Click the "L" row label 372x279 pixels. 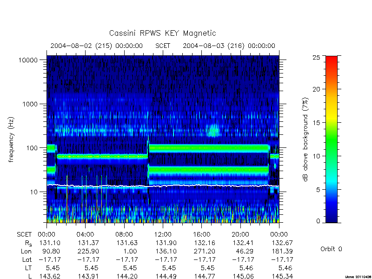click(30, 276)
